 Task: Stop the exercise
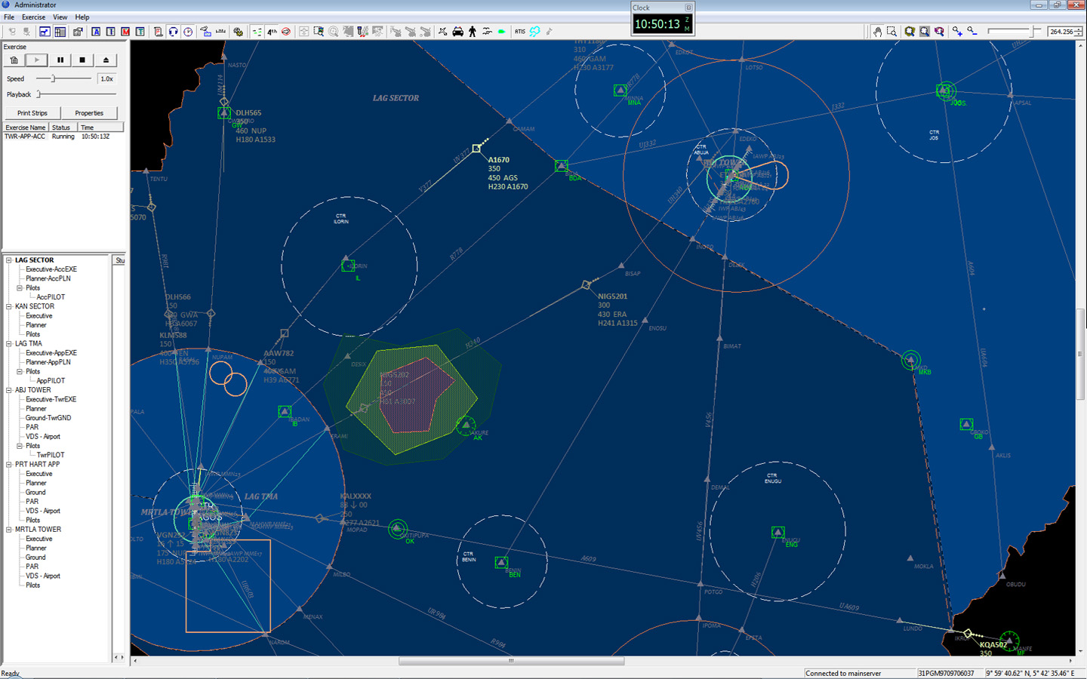pyautogui.click(x=82, y=60)
